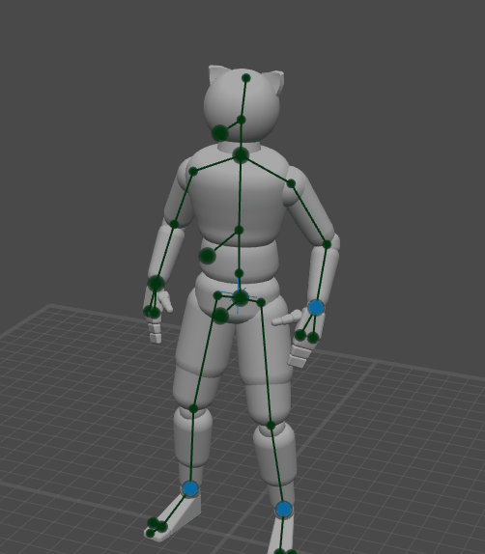Select the dark green wrist joint of the straight arm
The width and height of the screenshot is (485, 554).
[156, 284]
